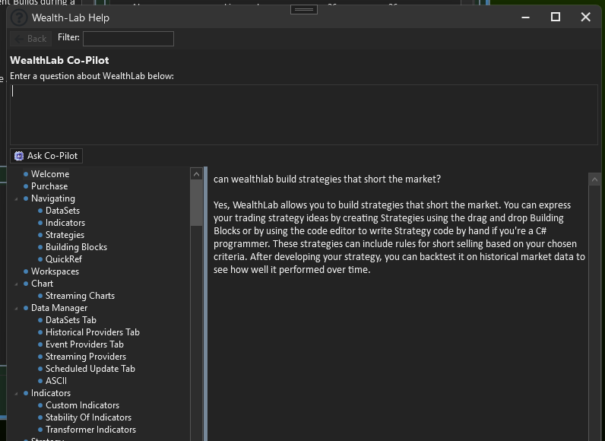
Task: Open the Welcome help topic
Action: click(x=50, y=174)
